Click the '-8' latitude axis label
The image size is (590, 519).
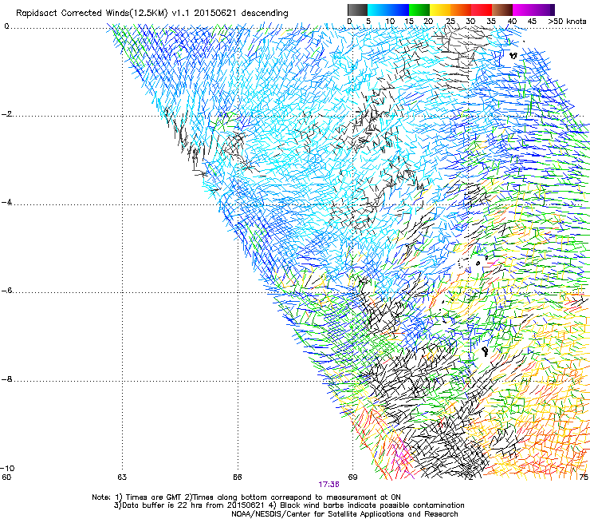tap(6, 378)
